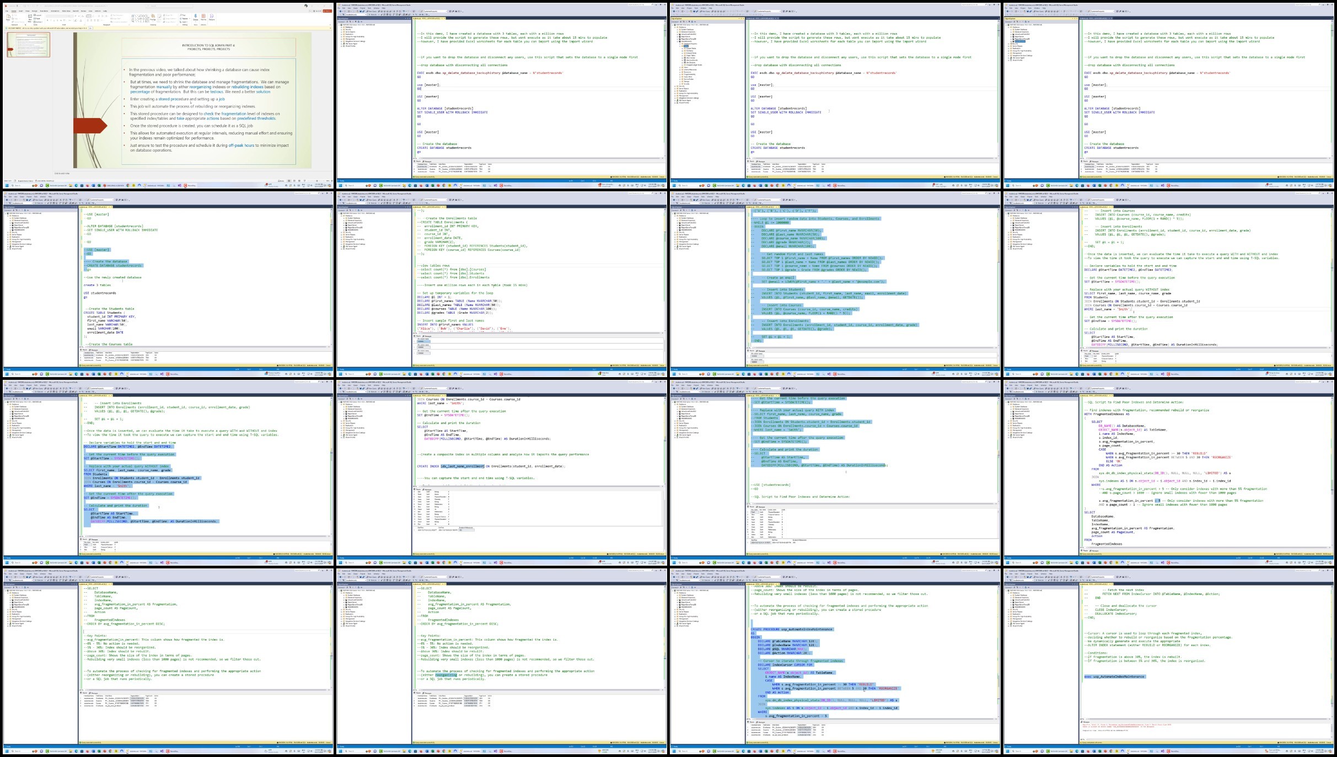Switch to Normal view from PowerPoint's status bar
Image resolution: width=1337 pixels, height=757 pixels.
pyautogui.click(x=289, y=181)
